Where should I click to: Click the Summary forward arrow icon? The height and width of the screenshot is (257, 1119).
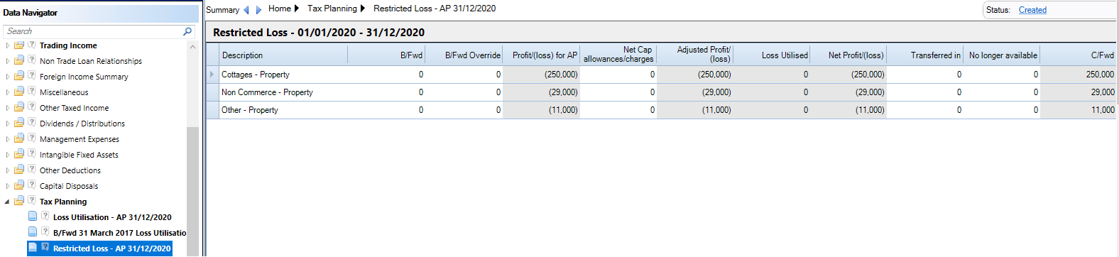click(258, 10)
